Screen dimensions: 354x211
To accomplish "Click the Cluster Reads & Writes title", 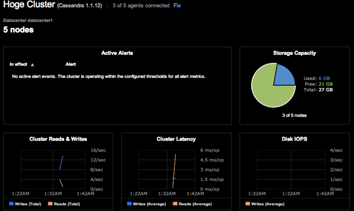I will pyautogui.click(x=58, y=139).
